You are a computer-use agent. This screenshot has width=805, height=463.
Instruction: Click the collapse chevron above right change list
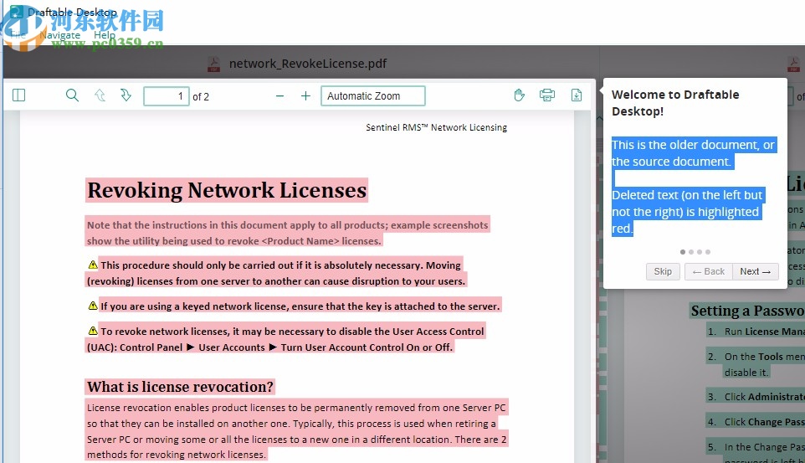pyautogui.click(x=600, y=119)
